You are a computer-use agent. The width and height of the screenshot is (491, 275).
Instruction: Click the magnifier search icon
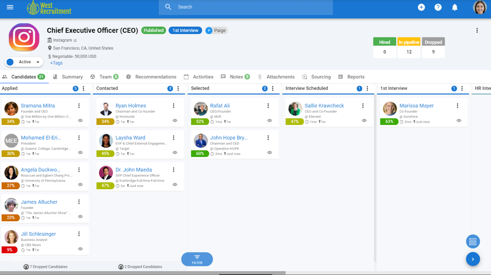[x=168, y=7]
